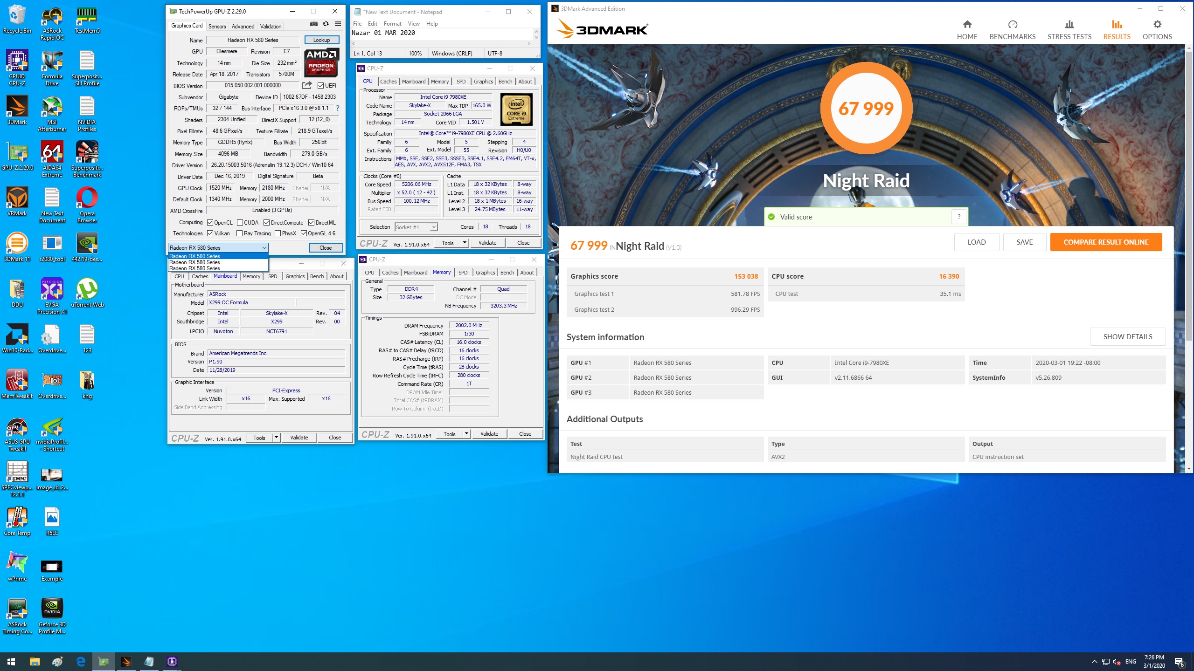Open AIDA64 Extreme desktop icon
The height and width of the screenshot is (671, 1194).
click(x=52, y=159)
